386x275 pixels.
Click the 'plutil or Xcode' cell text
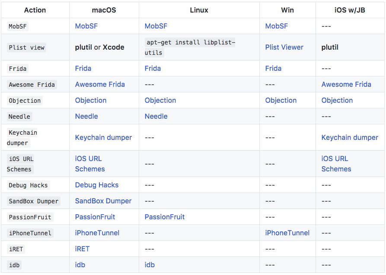pos(99,47)
